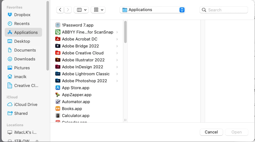Select the Books.app icon
Image resolution: width=255 pixels, height=142 pixels.
click(58, 108)
